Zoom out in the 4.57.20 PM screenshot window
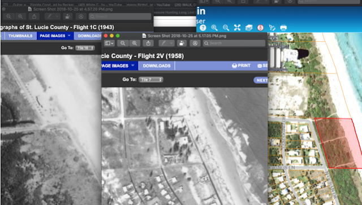362x205 pixels. [x=9, y=16]
